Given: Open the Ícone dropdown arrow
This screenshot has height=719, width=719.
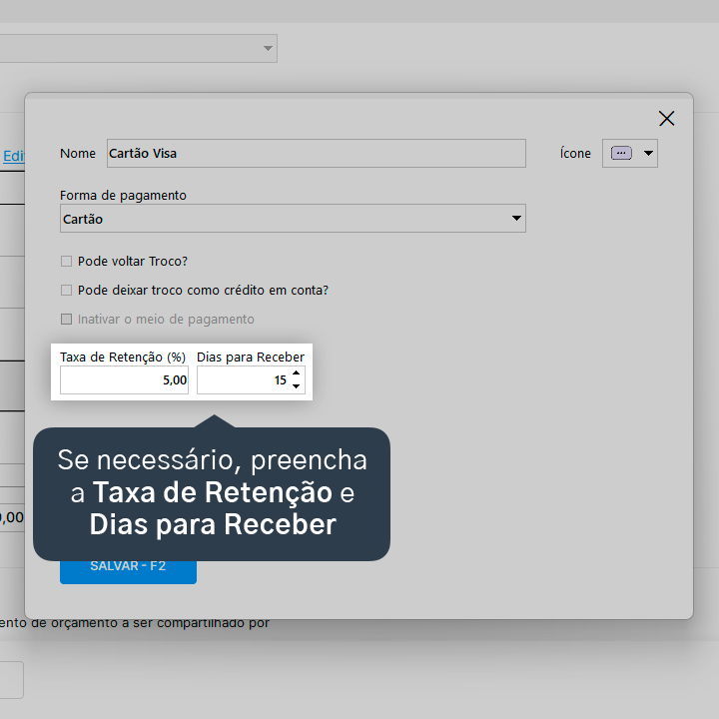Looking at the screenshot, I should pyautogui.click(x=648, y=153).
